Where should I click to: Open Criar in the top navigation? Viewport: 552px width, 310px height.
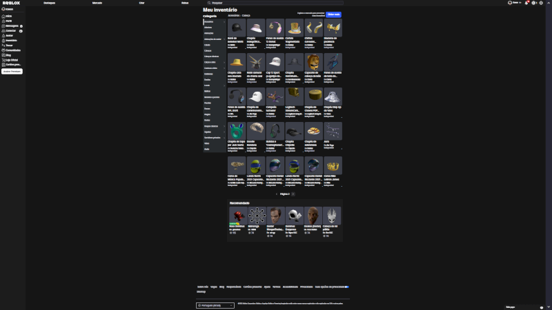pos(141,3)
